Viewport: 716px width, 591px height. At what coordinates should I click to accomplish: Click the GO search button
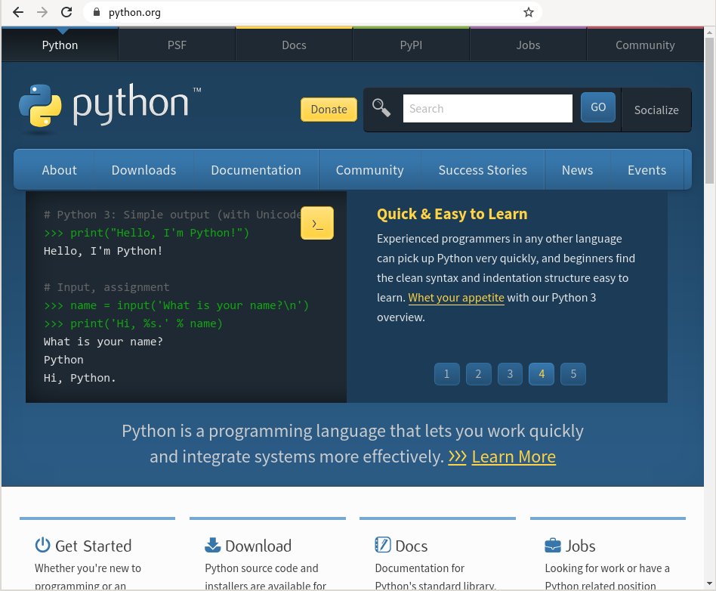pyautogui.click(x=598, y=107)
